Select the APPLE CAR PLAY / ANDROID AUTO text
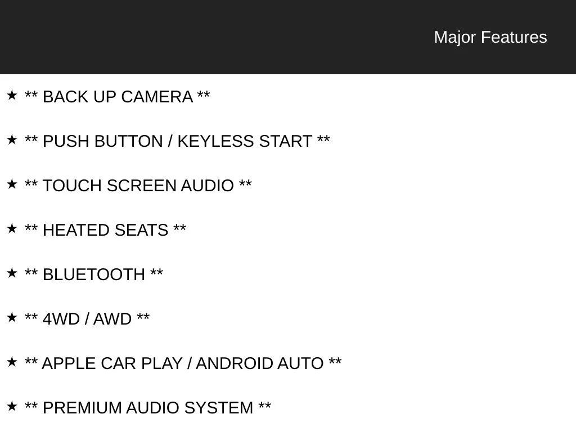Viewport: 576px width, 432px height. pos(183,364)
